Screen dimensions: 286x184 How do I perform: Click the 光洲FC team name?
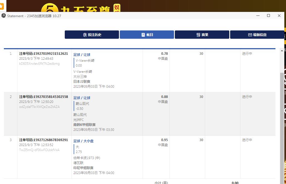[78, 120]
